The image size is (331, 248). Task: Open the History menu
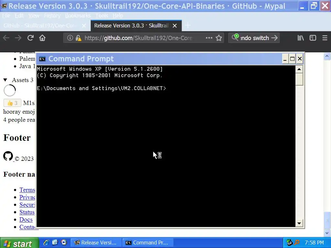click(x=52, y=15)
